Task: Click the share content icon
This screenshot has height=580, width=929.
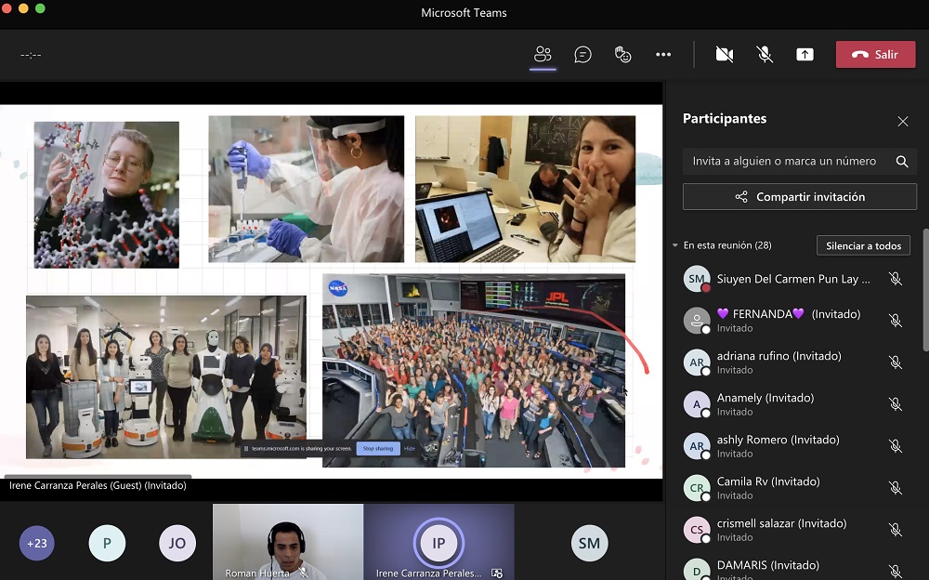Action: tap(805, 55)
